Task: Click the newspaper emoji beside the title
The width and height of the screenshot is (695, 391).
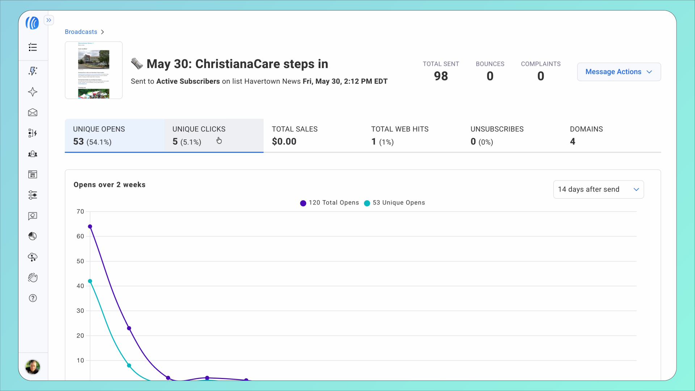Action: pyautogui.click(x=137, y=64)
